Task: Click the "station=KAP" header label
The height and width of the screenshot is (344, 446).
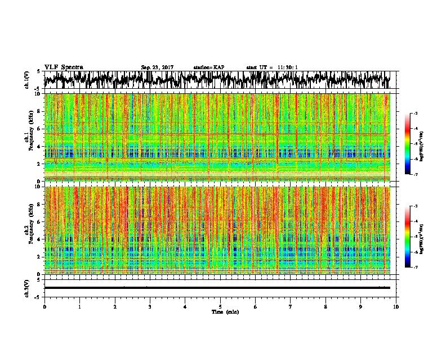Action: (x=209, y=67)
